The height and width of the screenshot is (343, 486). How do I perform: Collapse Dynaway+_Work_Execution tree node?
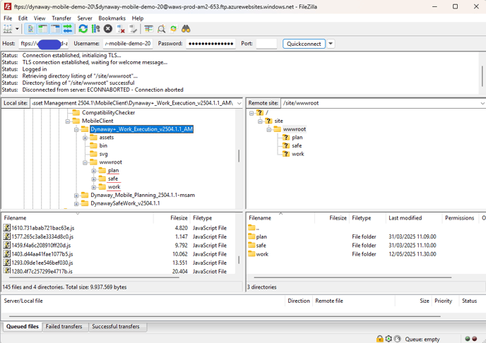(x=76, y=129)
